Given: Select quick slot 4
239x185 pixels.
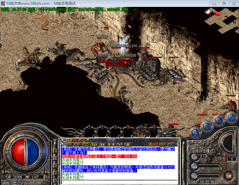Looking at the screenshot, I should 128,133.
